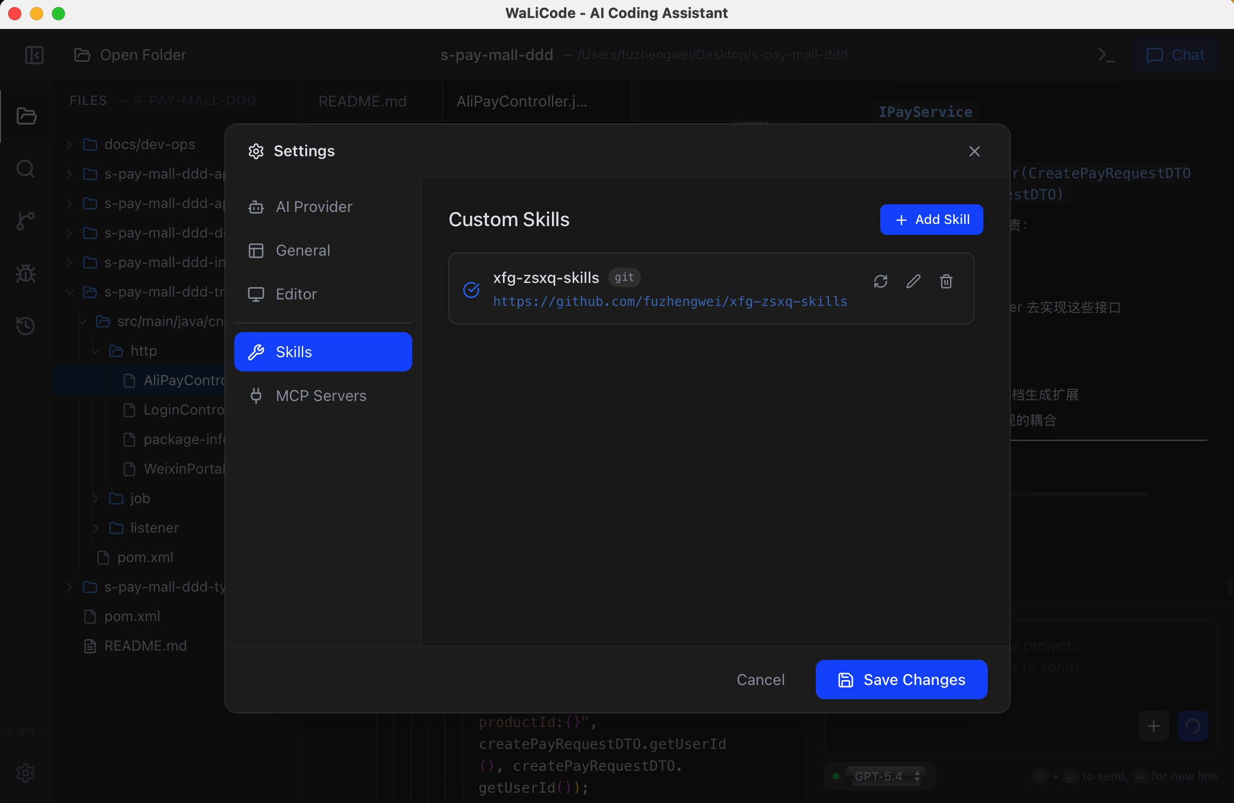1234x803 pixels.
Task: Expand the job folder
Action: [x=140, y=498]
